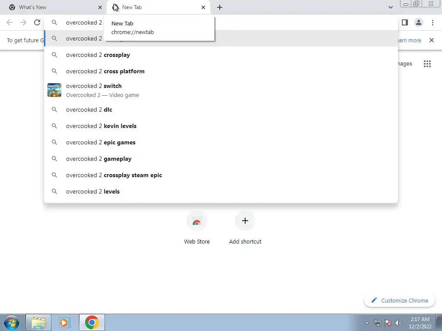Switch to the What's New tab
Image resolution: width=442 pixels, height=331 pixels.
[x=54, y=7]
